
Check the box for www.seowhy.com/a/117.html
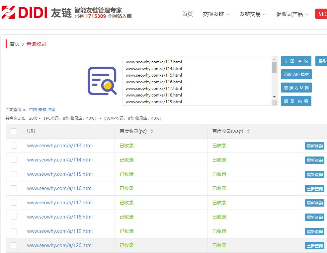tap(14, 203)
